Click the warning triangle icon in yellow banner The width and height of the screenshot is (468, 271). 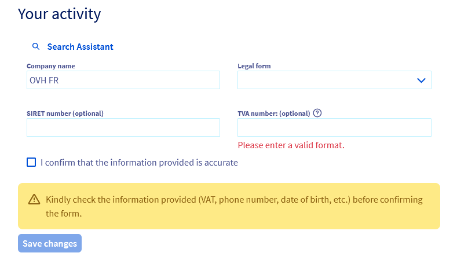pos(34,200)
